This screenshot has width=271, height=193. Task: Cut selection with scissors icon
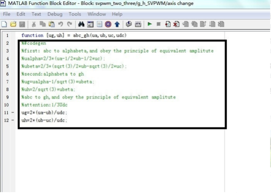tap(34, 24)
